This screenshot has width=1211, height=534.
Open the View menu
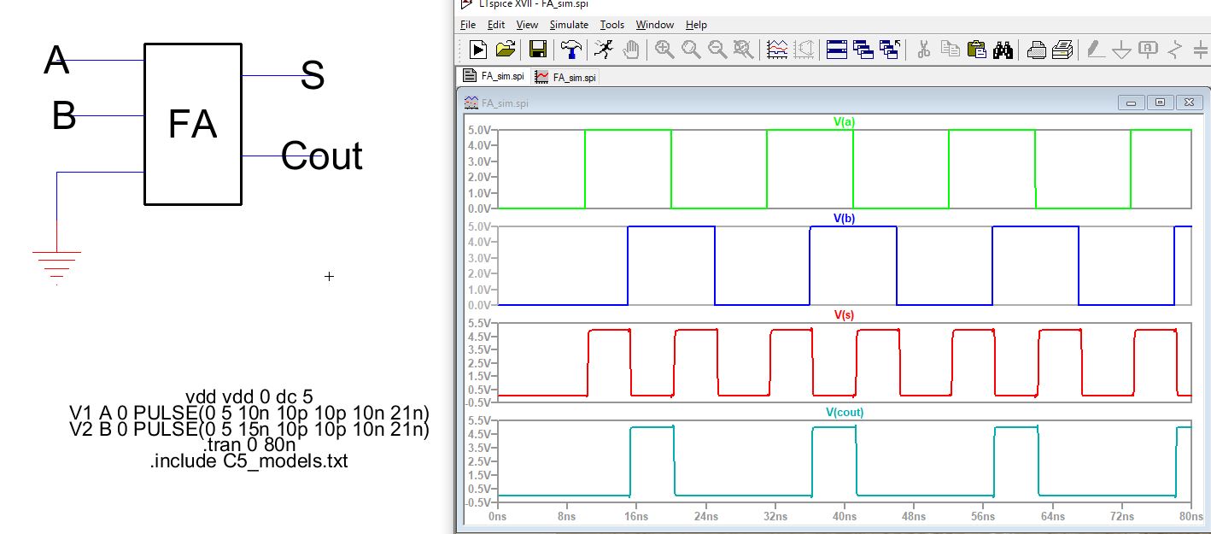[527, 25]
